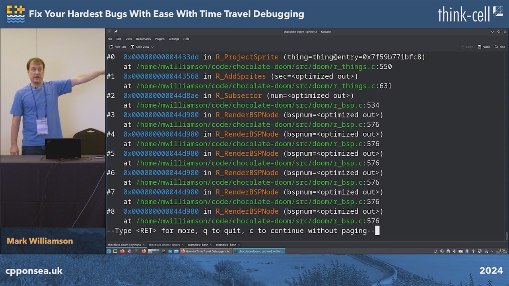
Task: Click the address 0x0000000000443568 in frame #1
Action: 161,76
